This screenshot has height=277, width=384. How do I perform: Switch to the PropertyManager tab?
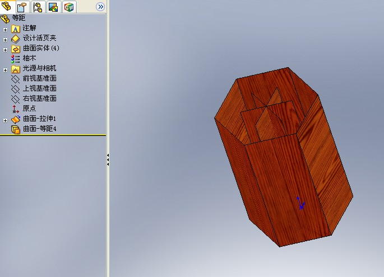point(22,7)
